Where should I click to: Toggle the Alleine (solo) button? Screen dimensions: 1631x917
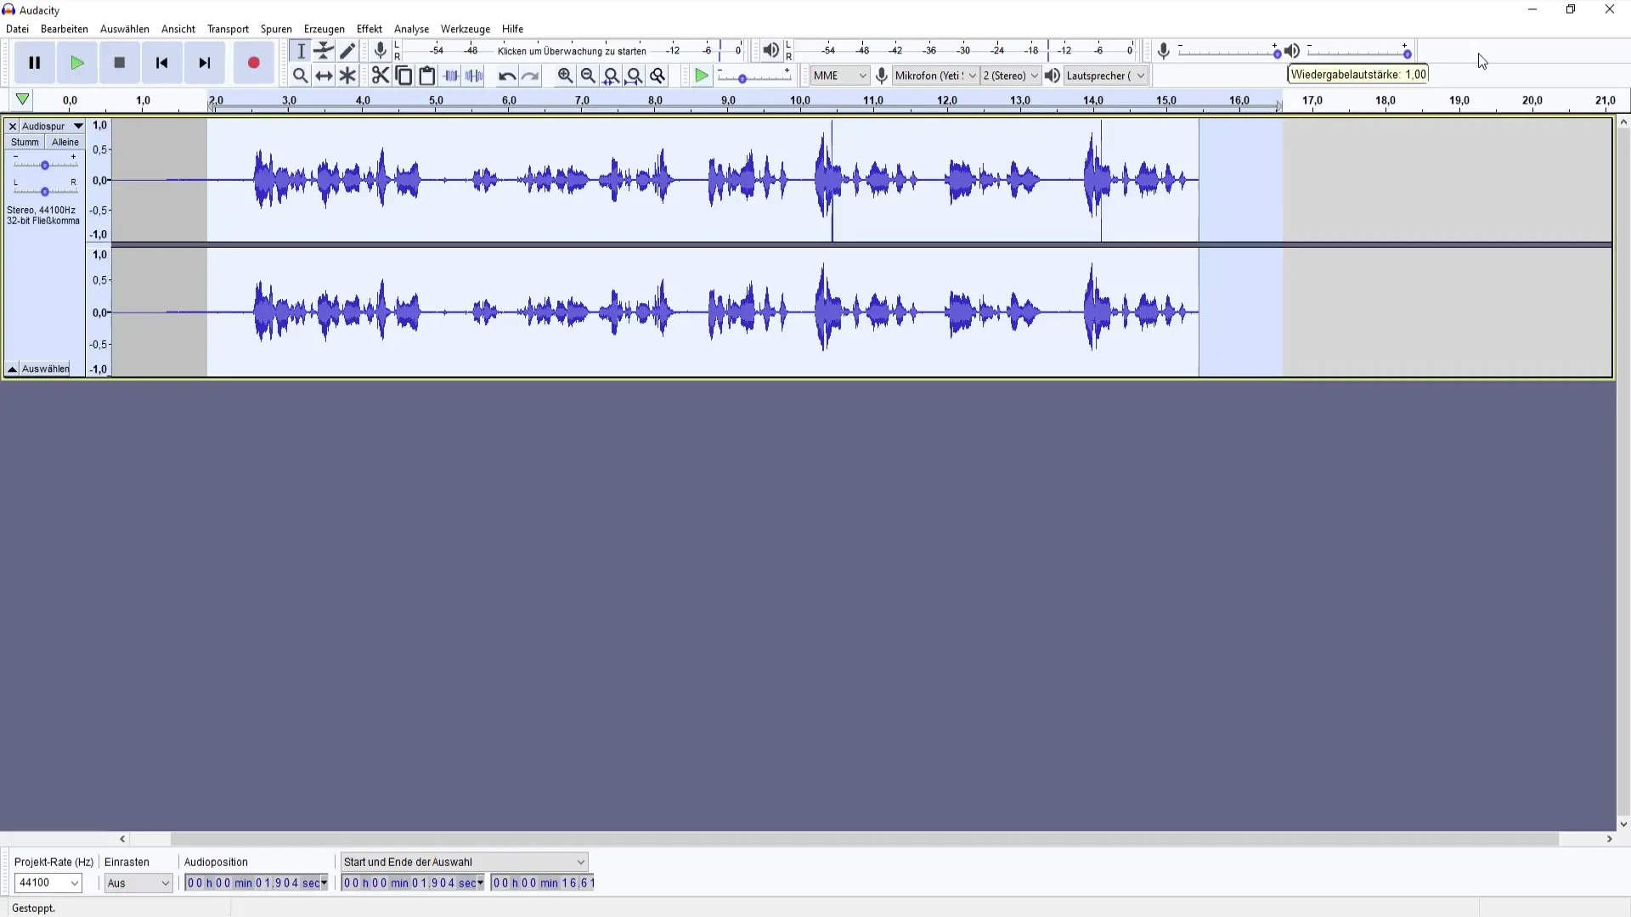[65, 142]
